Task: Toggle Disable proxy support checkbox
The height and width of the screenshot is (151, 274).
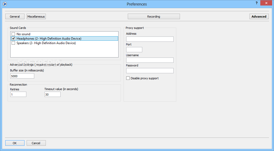Action: pyautogui.click(x=128, y=78)
